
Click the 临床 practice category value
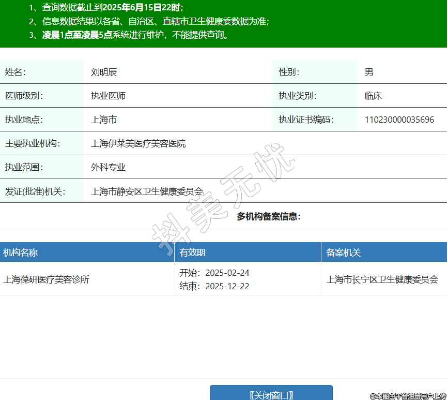pos(373,96)
